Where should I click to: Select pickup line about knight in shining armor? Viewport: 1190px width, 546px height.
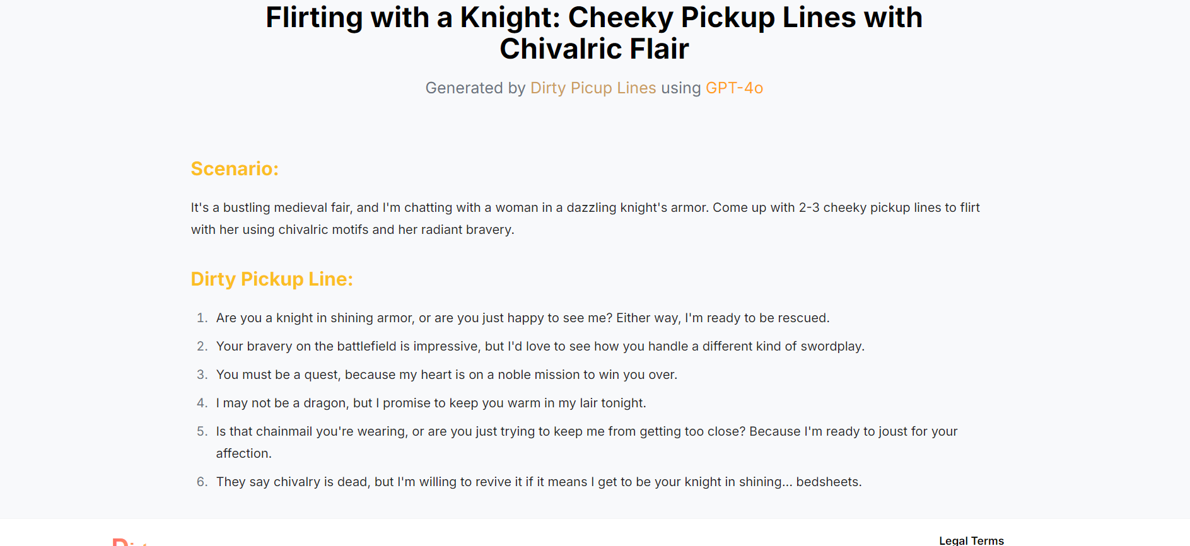(x=523, y=318)
